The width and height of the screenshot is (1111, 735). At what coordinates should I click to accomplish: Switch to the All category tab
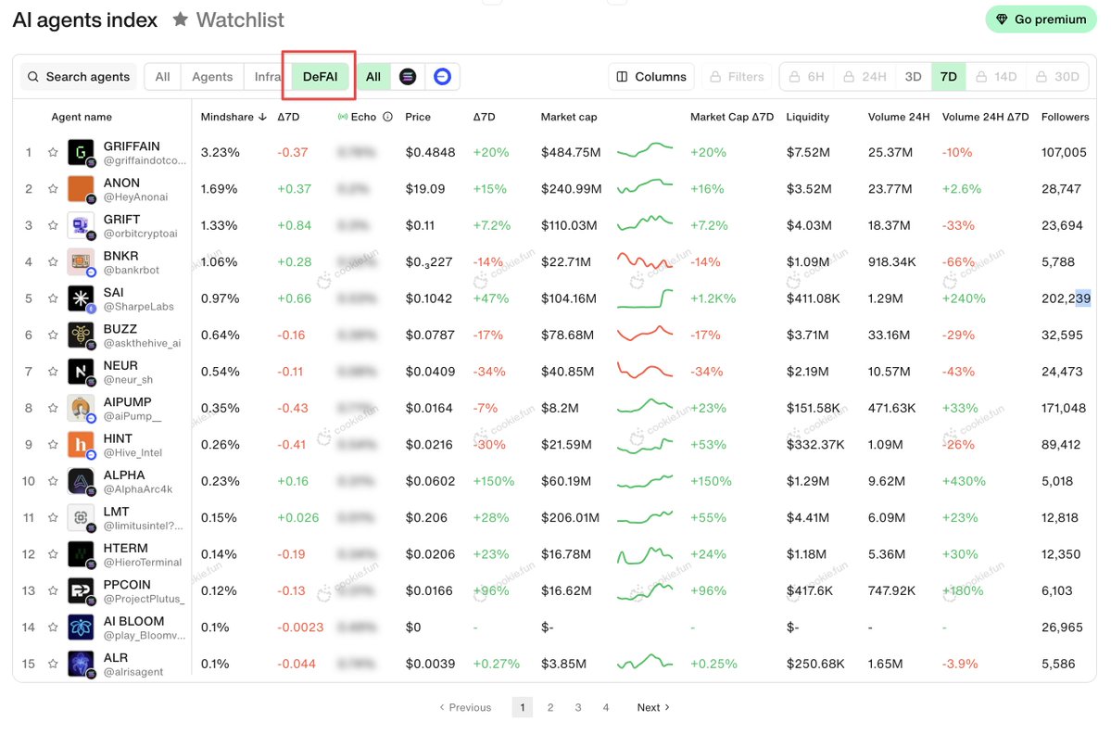pos(162,77)
